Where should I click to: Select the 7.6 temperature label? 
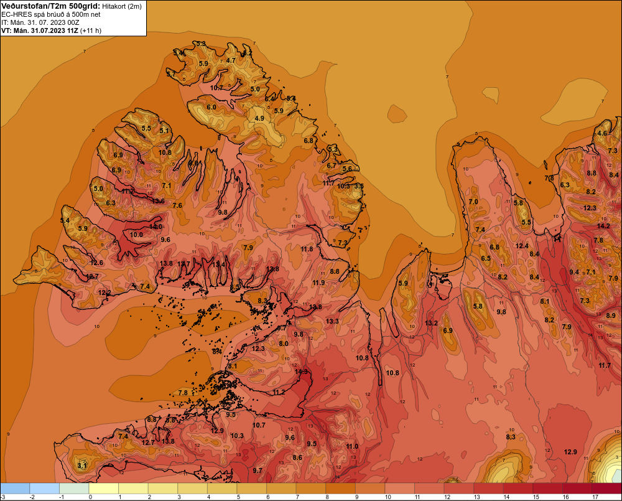click(177, 205)
